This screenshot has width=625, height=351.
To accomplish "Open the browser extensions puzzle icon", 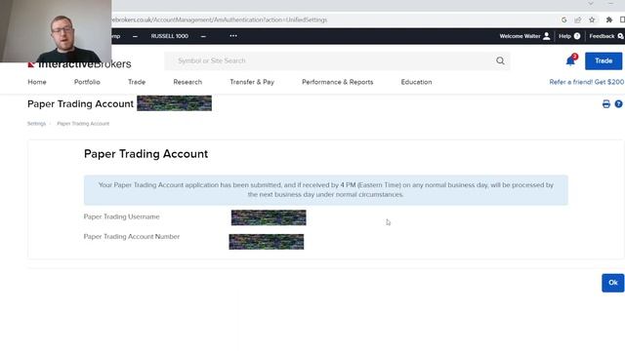I will pos(609,19).
